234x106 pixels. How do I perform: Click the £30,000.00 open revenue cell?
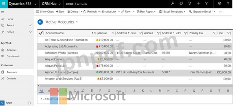tap(224, 72)
